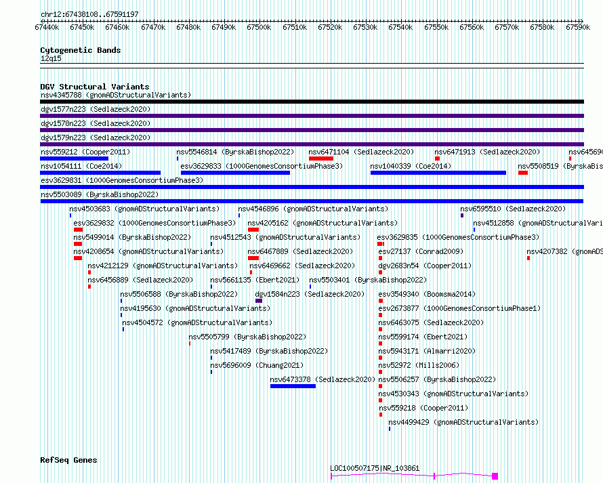This screenshot has height=483, width=603.
Task: Open dgv1577n223 (Sedlazeck2020) variant label
Action: tap(96, 109)
